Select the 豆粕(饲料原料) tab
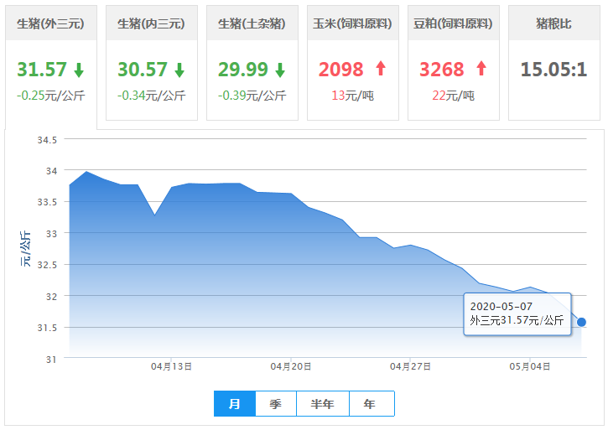This screenshot has width=608, height=430. (453, 23)
